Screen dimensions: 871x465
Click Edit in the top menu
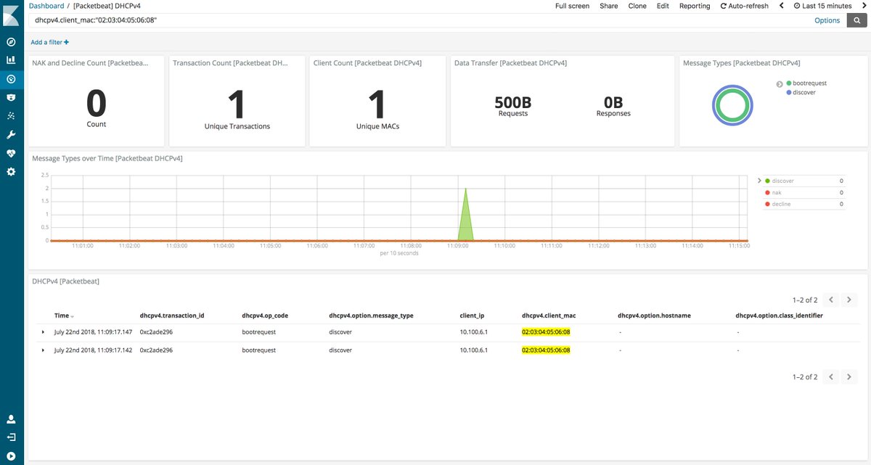663,6
